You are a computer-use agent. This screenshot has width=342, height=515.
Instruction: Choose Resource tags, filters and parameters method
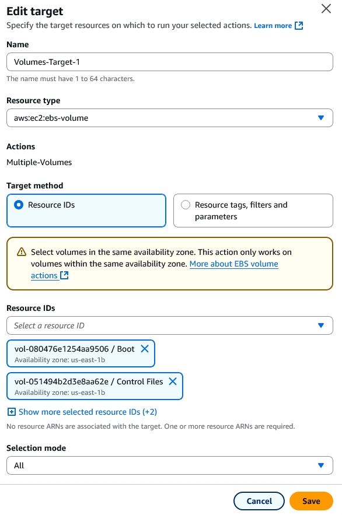[x=185, y=204]
